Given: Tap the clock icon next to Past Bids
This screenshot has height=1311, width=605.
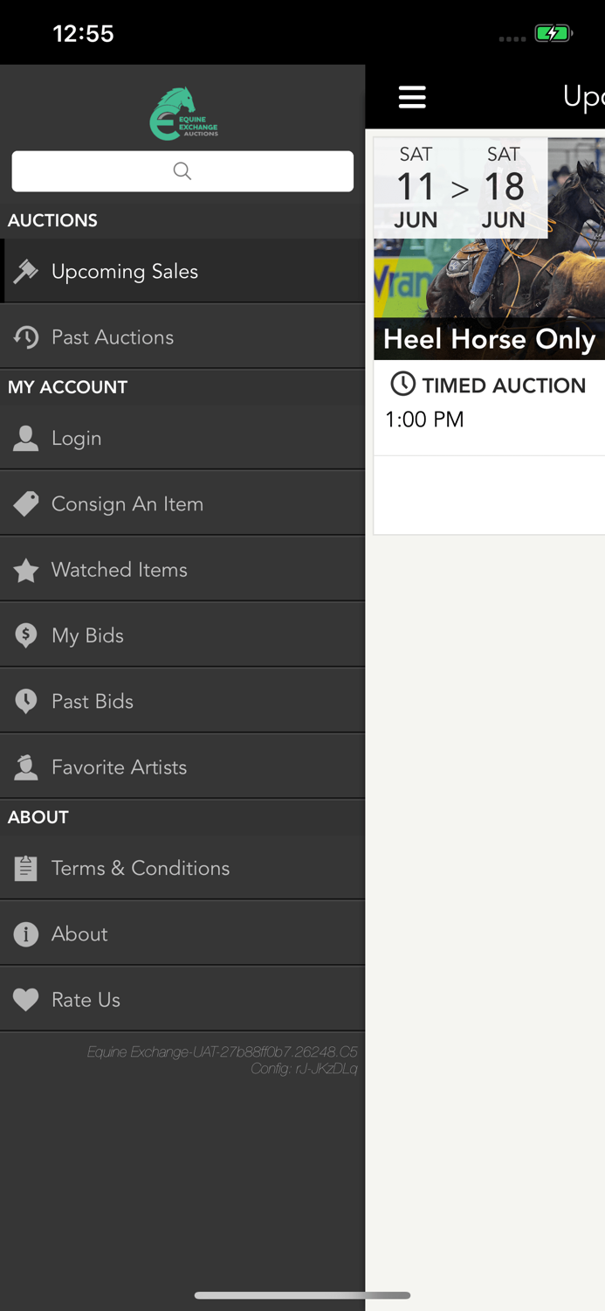Looking at the screenshot, I should [x=25, y=700].
